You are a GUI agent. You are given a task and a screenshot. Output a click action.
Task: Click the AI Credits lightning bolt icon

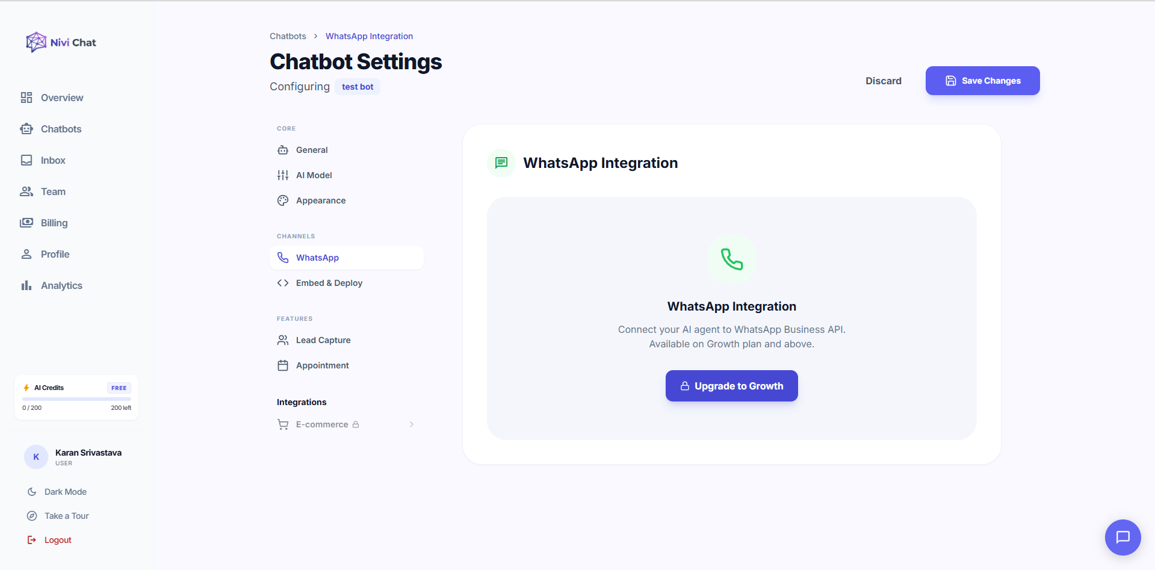click(x=26, y=388)
